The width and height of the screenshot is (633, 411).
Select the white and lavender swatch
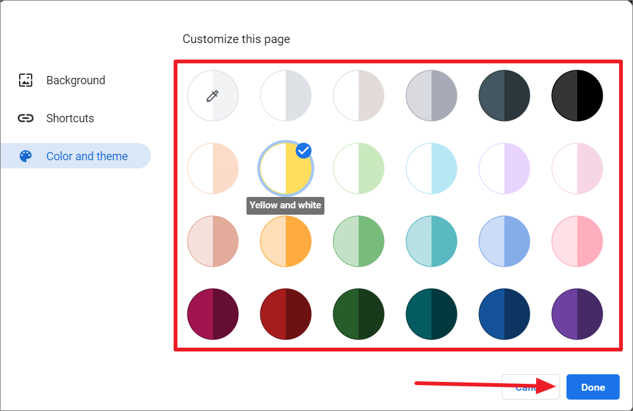pos(504,168)
